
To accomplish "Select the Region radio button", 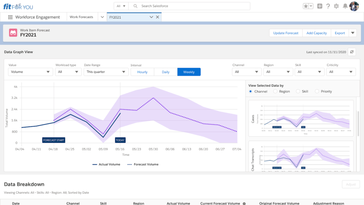I will 275,91.
